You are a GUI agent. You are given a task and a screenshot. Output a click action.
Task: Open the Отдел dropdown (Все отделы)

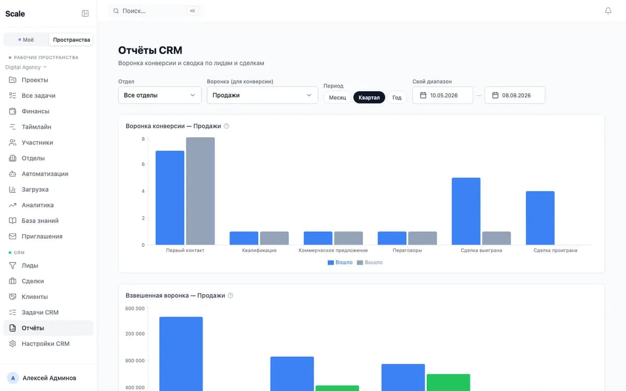(x=160, y=95)
